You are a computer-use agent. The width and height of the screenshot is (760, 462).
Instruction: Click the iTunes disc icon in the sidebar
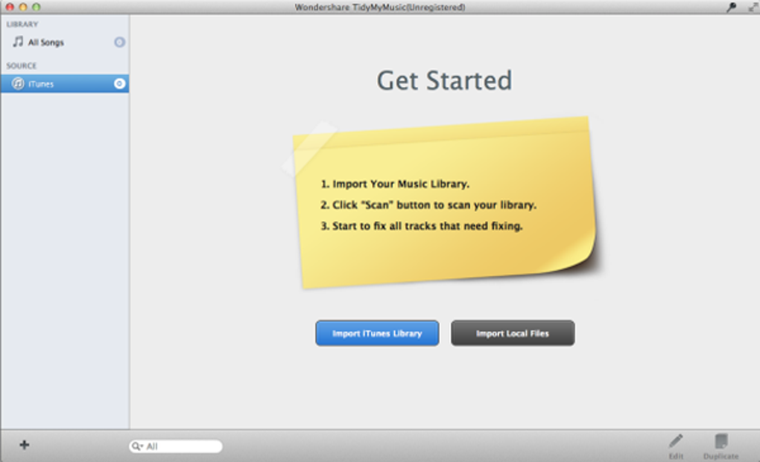tap(18, 83)
